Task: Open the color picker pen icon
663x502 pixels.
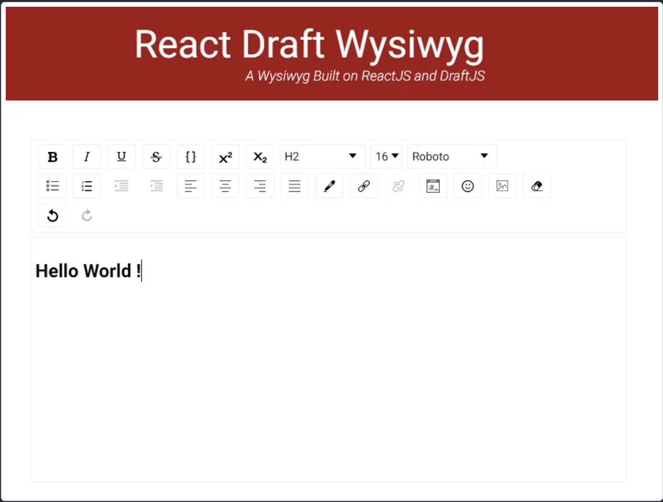Action: pyautogui.click(x=330, y=186)
